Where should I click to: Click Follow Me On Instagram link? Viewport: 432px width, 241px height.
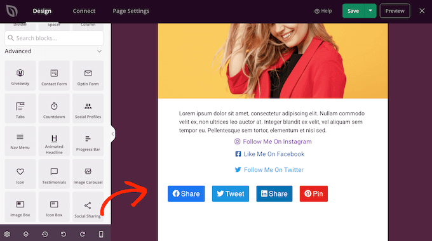tap(273, 141)
